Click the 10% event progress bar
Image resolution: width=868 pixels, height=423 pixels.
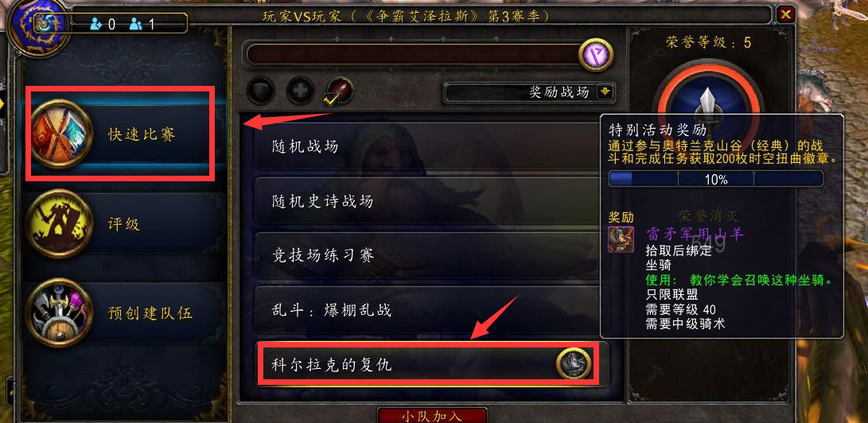(715, 179)
